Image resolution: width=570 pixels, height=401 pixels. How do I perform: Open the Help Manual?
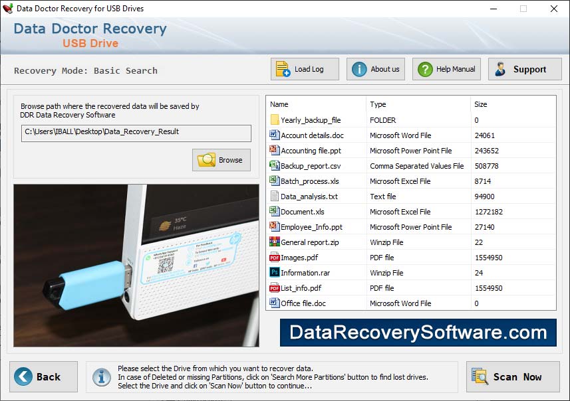point(447,69)
